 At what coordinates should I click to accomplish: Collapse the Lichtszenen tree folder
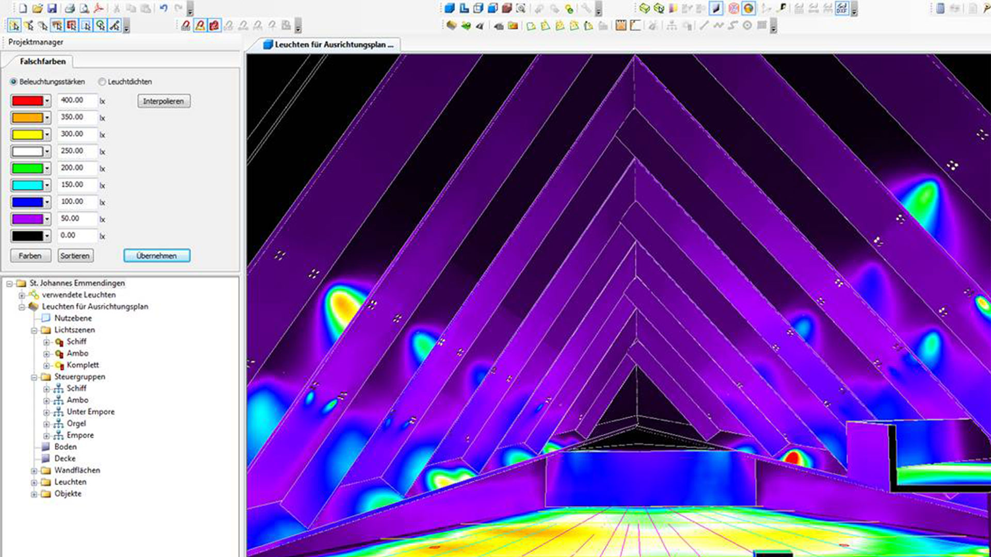click(34, 330)
